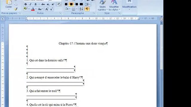The width and height of the screenshot is (191, 107).
Task: Open the underline style dropdown arrow
Action: 39,4
